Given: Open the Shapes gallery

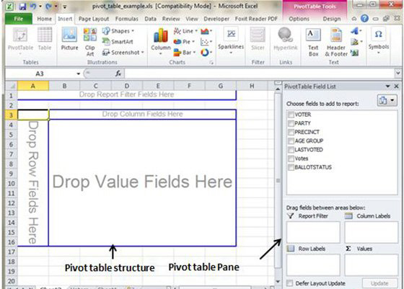Looking at the screenshot, I should (x=118, y=31).
